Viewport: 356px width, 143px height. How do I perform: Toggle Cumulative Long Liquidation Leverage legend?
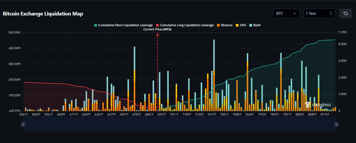(185, 25)
